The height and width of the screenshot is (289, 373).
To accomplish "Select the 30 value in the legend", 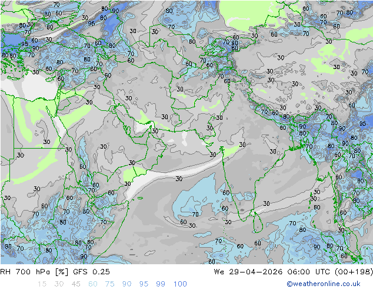I will tap(59, 284).
